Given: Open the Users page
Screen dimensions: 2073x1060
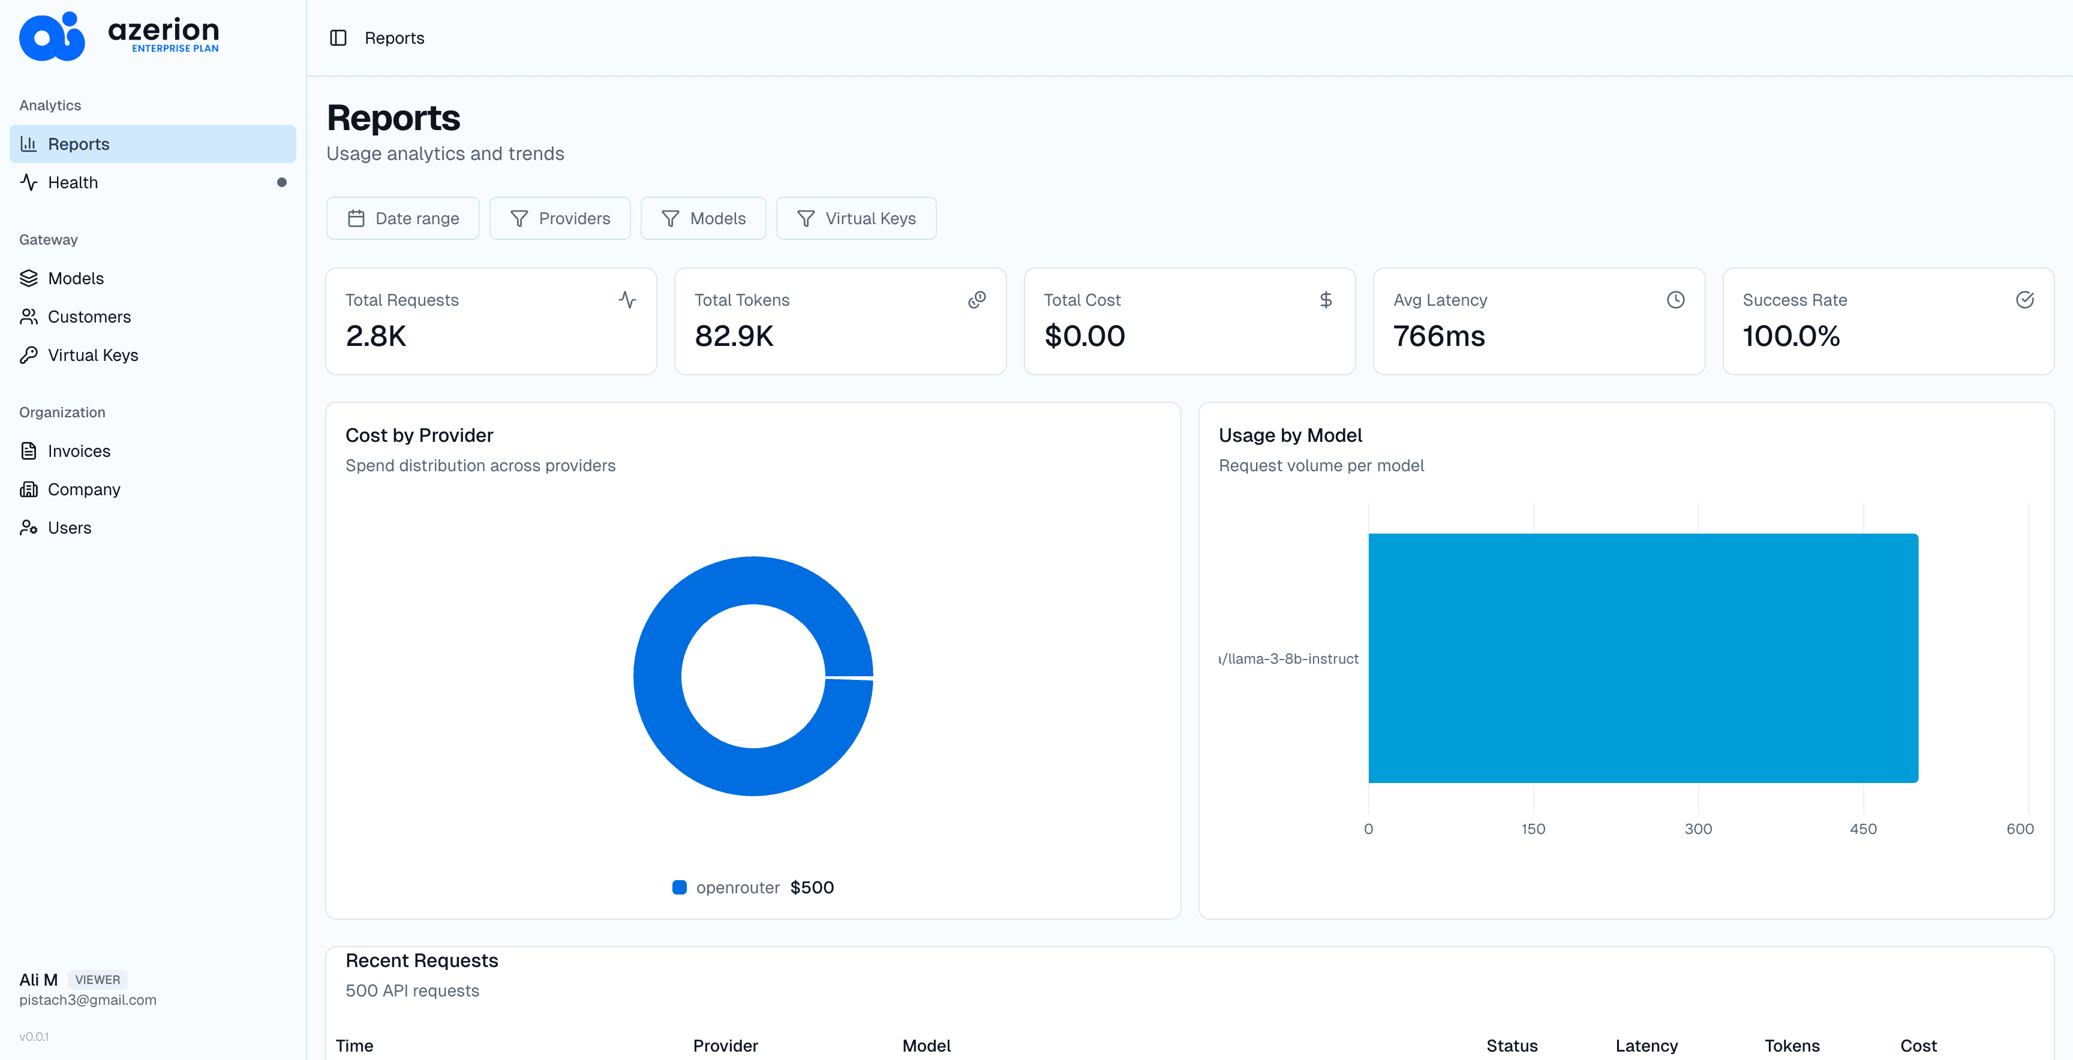Looking at the screenshot, I should click(x=68, y=527).
